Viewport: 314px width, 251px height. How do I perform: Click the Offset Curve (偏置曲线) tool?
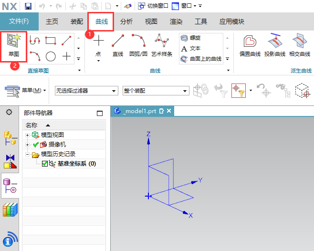250,45
